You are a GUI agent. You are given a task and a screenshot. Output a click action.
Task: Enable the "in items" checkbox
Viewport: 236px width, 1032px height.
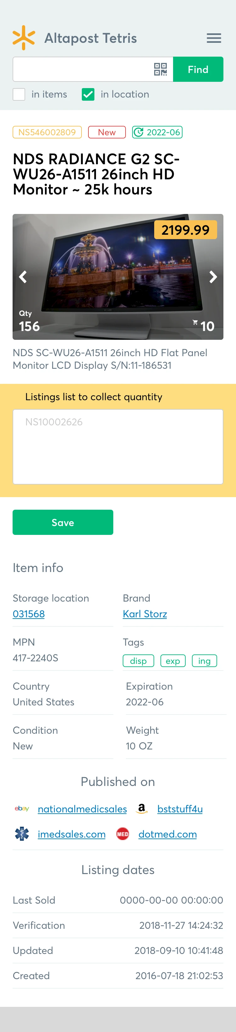(19, 94)
